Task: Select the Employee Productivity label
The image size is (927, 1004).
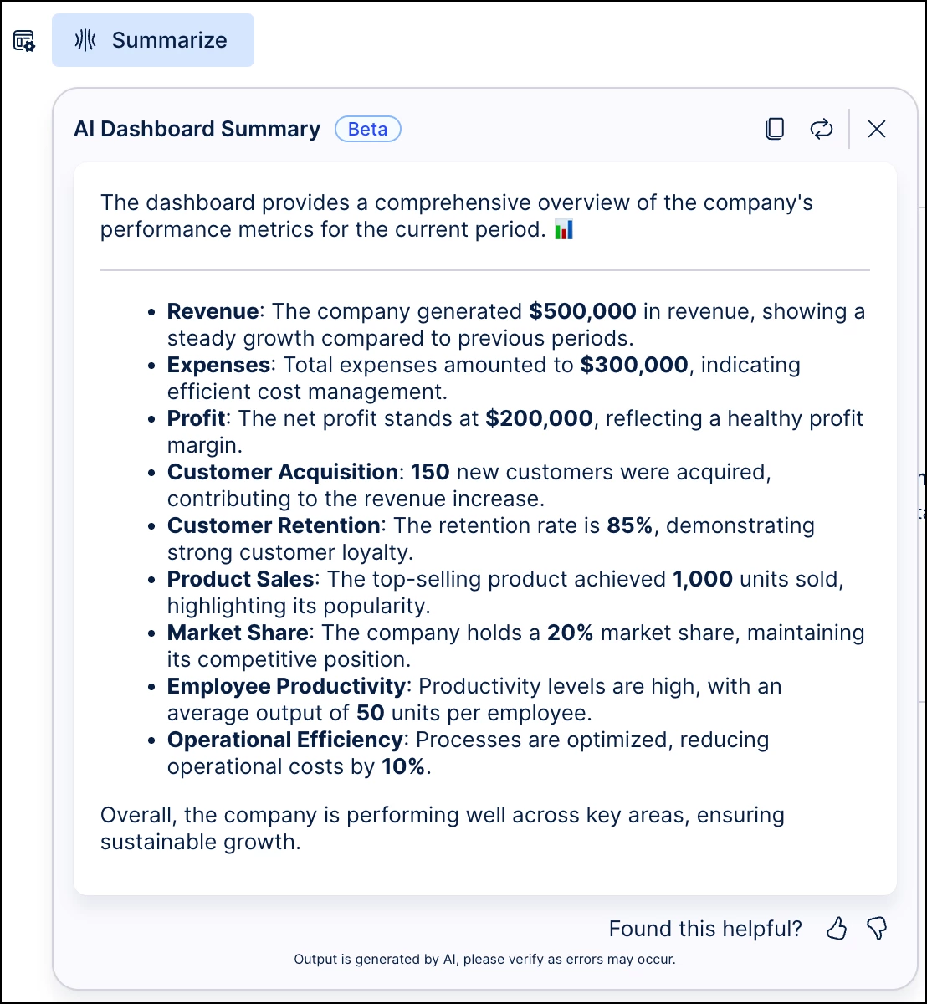Action: point(286,686)
